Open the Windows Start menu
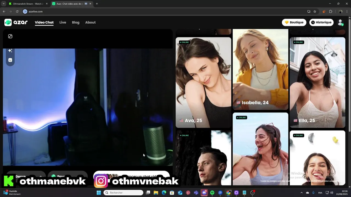The image size is (351, 197). click(x=99, y=193)
